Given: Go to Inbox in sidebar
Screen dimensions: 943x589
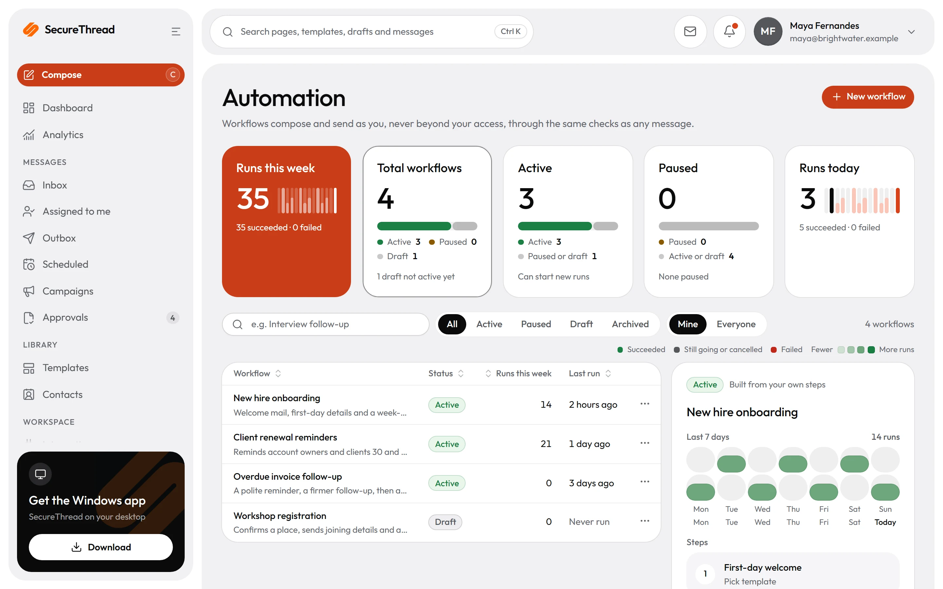Looking at the screenshot, I should click(101, 185).
